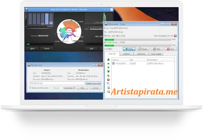The image size is (203, 140).
Task: Click the new file name input field
Action: pos(57,83)
